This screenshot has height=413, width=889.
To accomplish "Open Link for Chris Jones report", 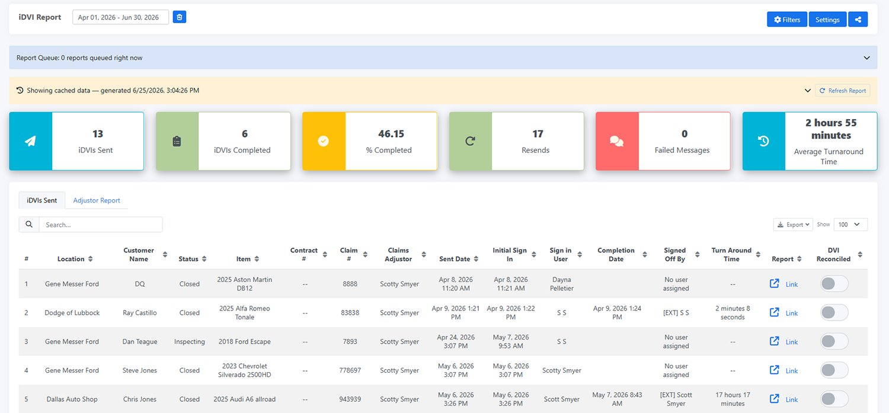I will pyautogui.click(x=792, y=399).
